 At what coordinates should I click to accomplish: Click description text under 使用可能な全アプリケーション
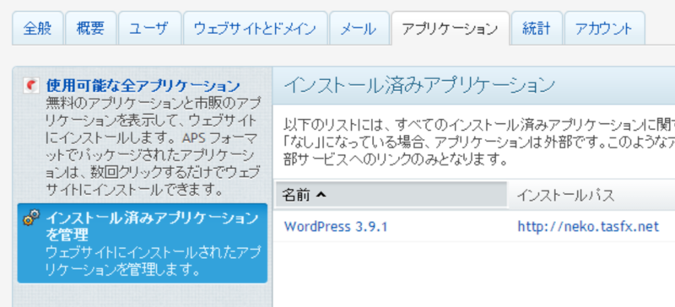[x=153, y=147]
